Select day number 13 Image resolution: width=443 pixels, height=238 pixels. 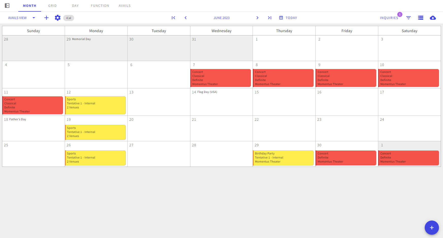tap(131, 92)
